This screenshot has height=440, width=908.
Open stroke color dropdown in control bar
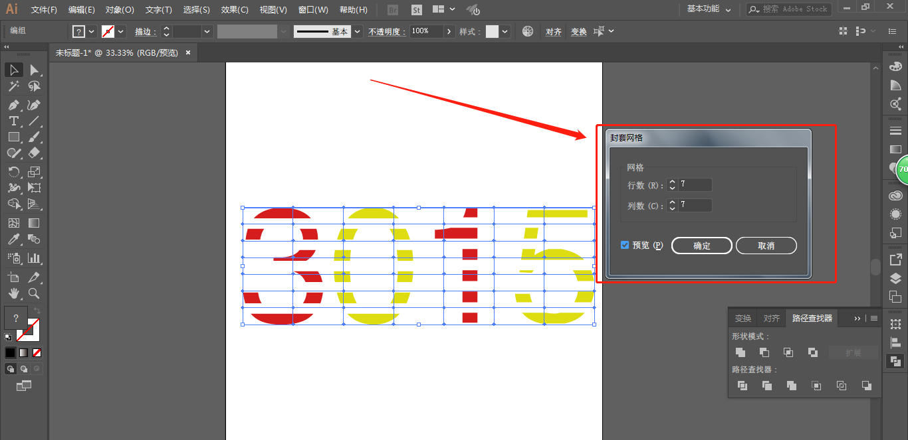tap(121, 31)
